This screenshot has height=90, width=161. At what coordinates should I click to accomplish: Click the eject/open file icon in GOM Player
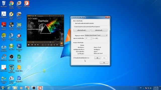54,45
